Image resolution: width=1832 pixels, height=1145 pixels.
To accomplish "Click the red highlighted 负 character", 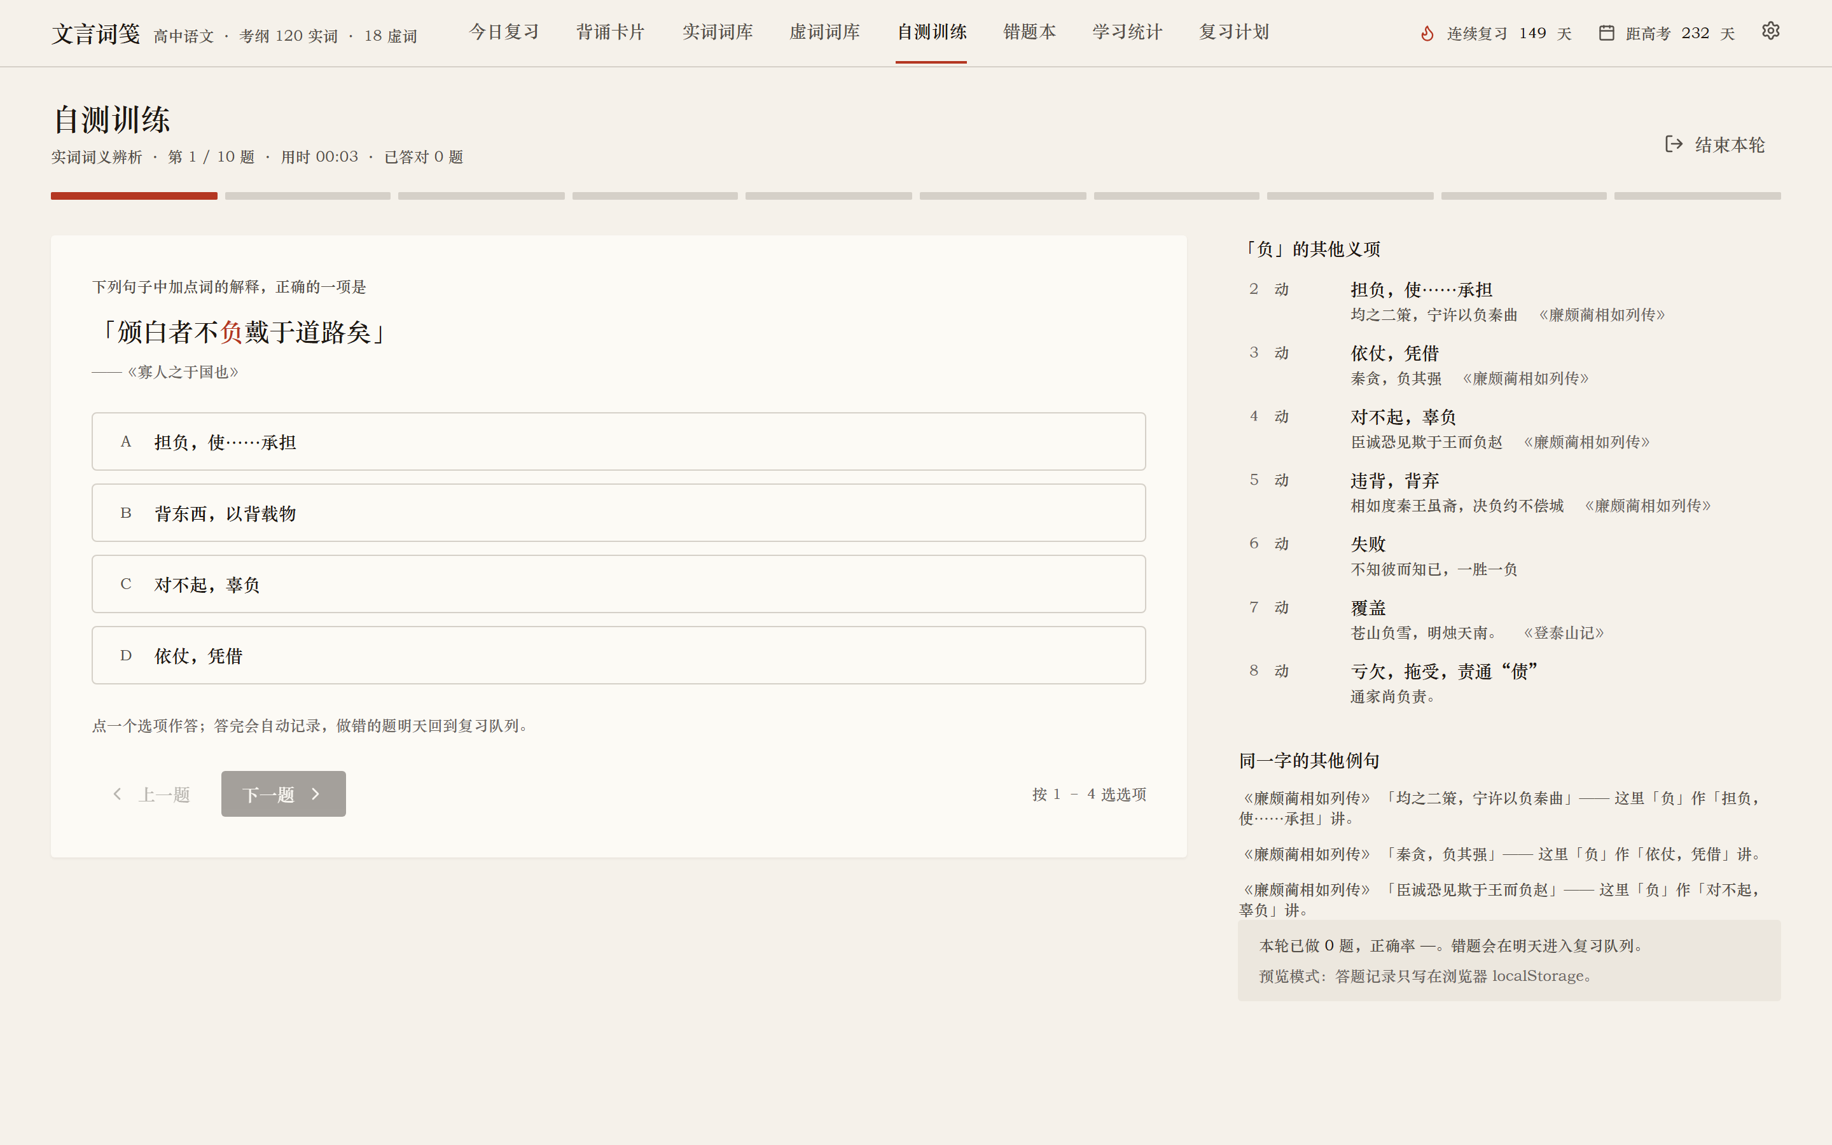I will (x=231, y=331).
